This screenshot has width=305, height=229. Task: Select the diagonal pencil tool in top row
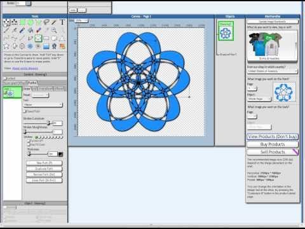[54, 22]
